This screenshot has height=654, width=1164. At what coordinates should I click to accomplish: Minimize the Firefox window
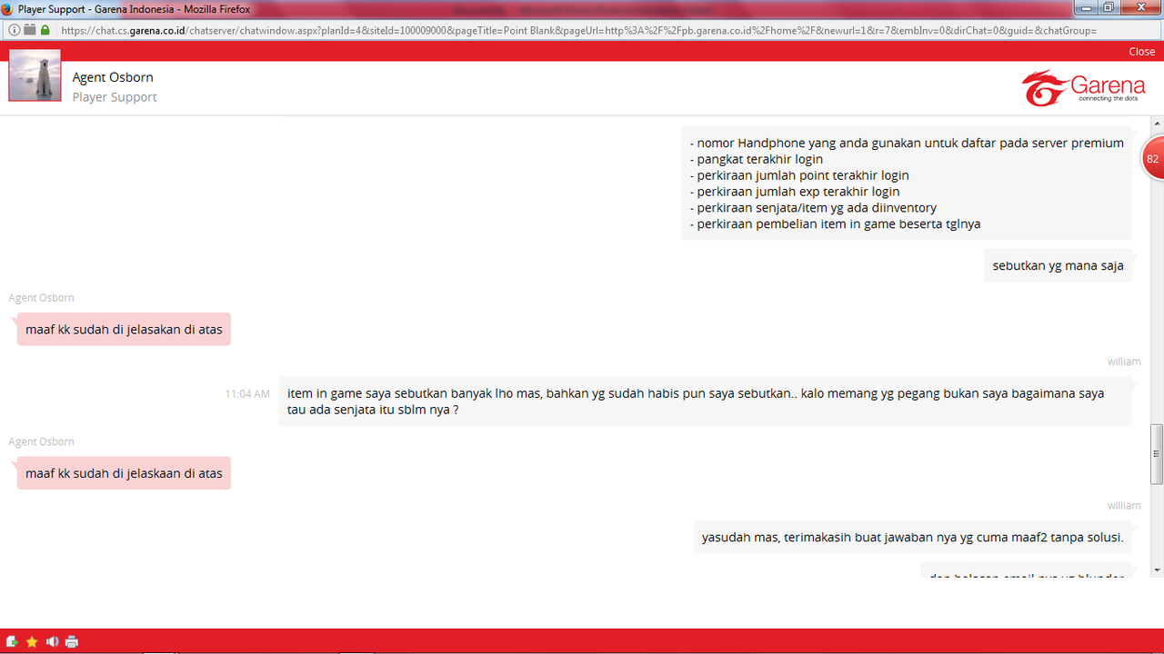click(x=1088, y=7)
